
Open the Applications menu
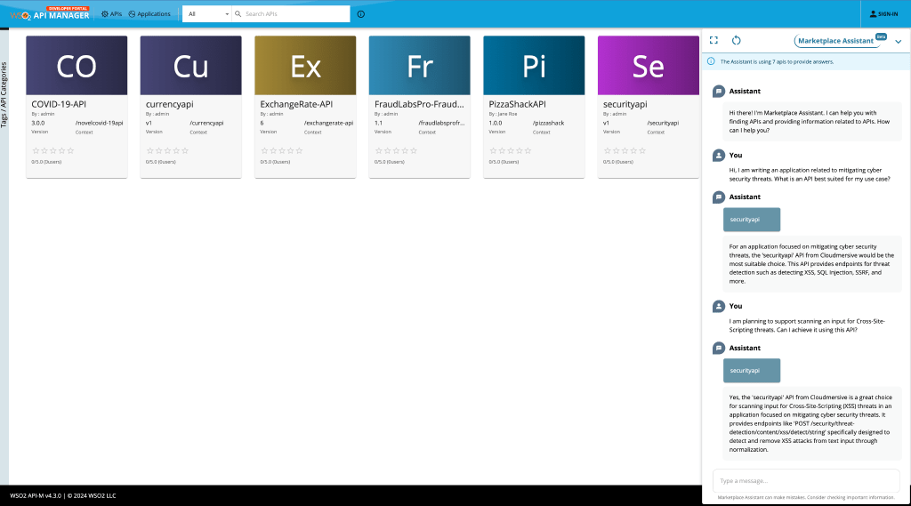149,14
